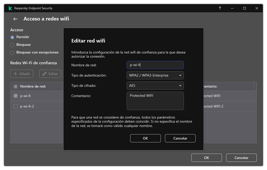The width and height of the screenshot is (267, 170).
Task: Click the Comentario text box
Action: [155, 101]
